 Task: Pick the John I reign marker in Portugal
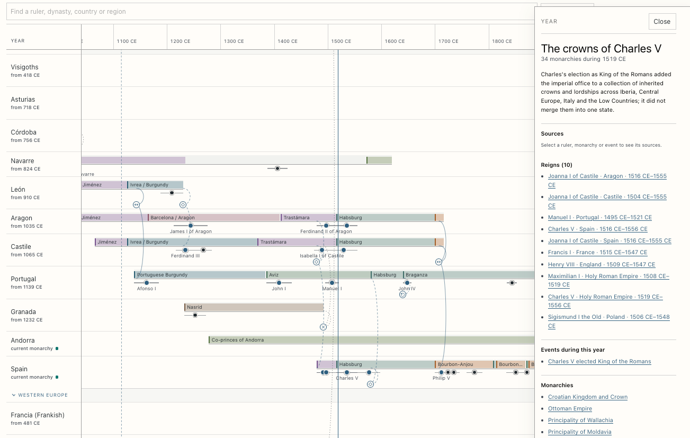[279, 283]
